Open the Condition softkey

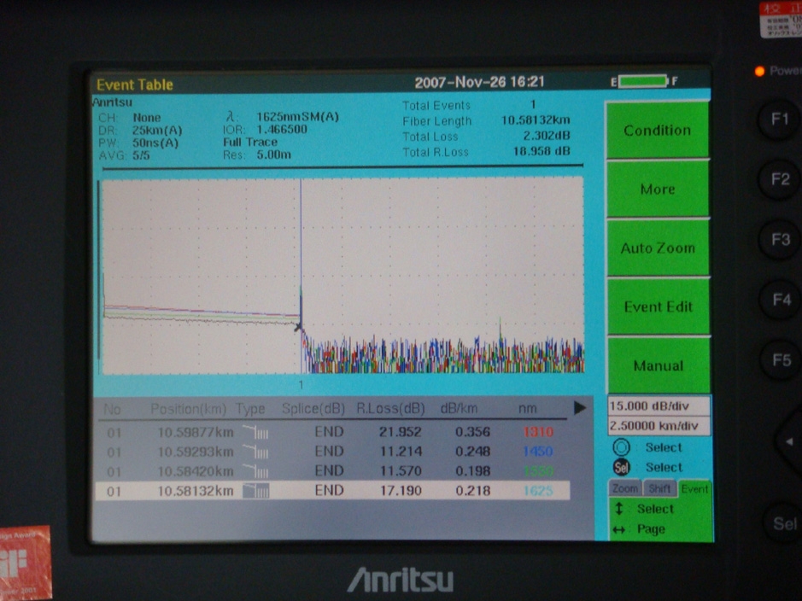coord(658,130)
